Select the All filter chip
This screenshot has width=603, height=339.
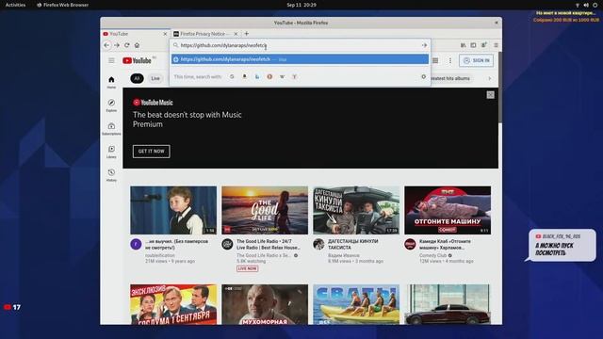[x=137, y=78]
